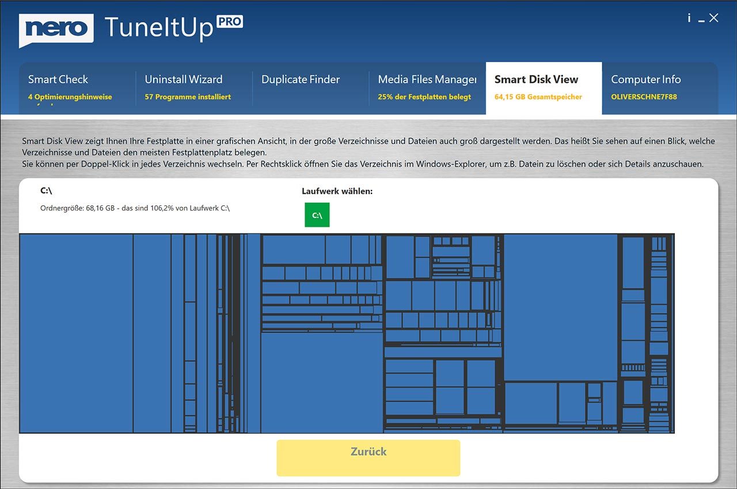Viewport: 737px width, 489px height.
Task: Open the Computer Info tab
Action: pyautogui.click(x=660, y=88)
